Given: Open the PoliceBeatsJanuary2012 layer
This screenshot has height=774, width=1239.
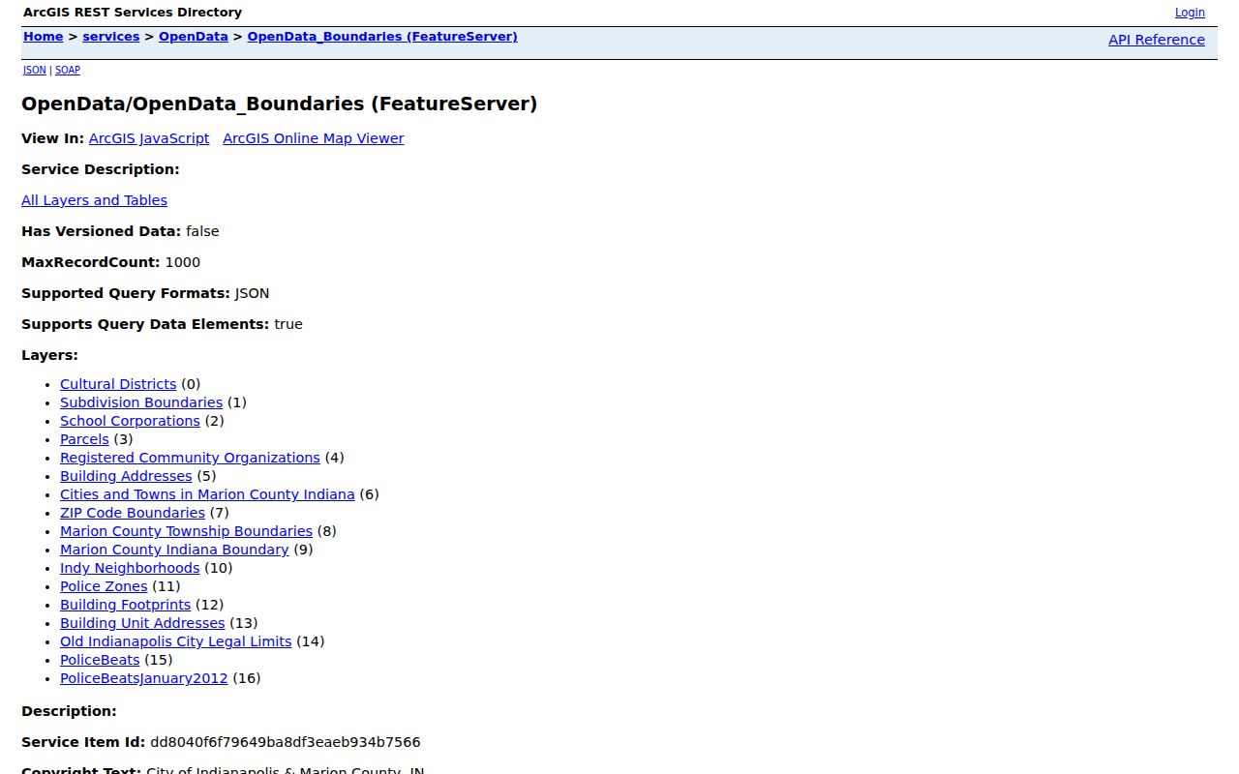Looking at the screenshot, I should click(144, 678).
